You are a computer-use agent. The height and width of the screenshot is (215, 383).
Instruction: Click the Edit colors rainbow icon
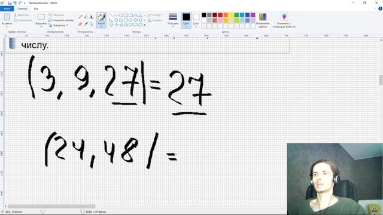tap(263, 17)
